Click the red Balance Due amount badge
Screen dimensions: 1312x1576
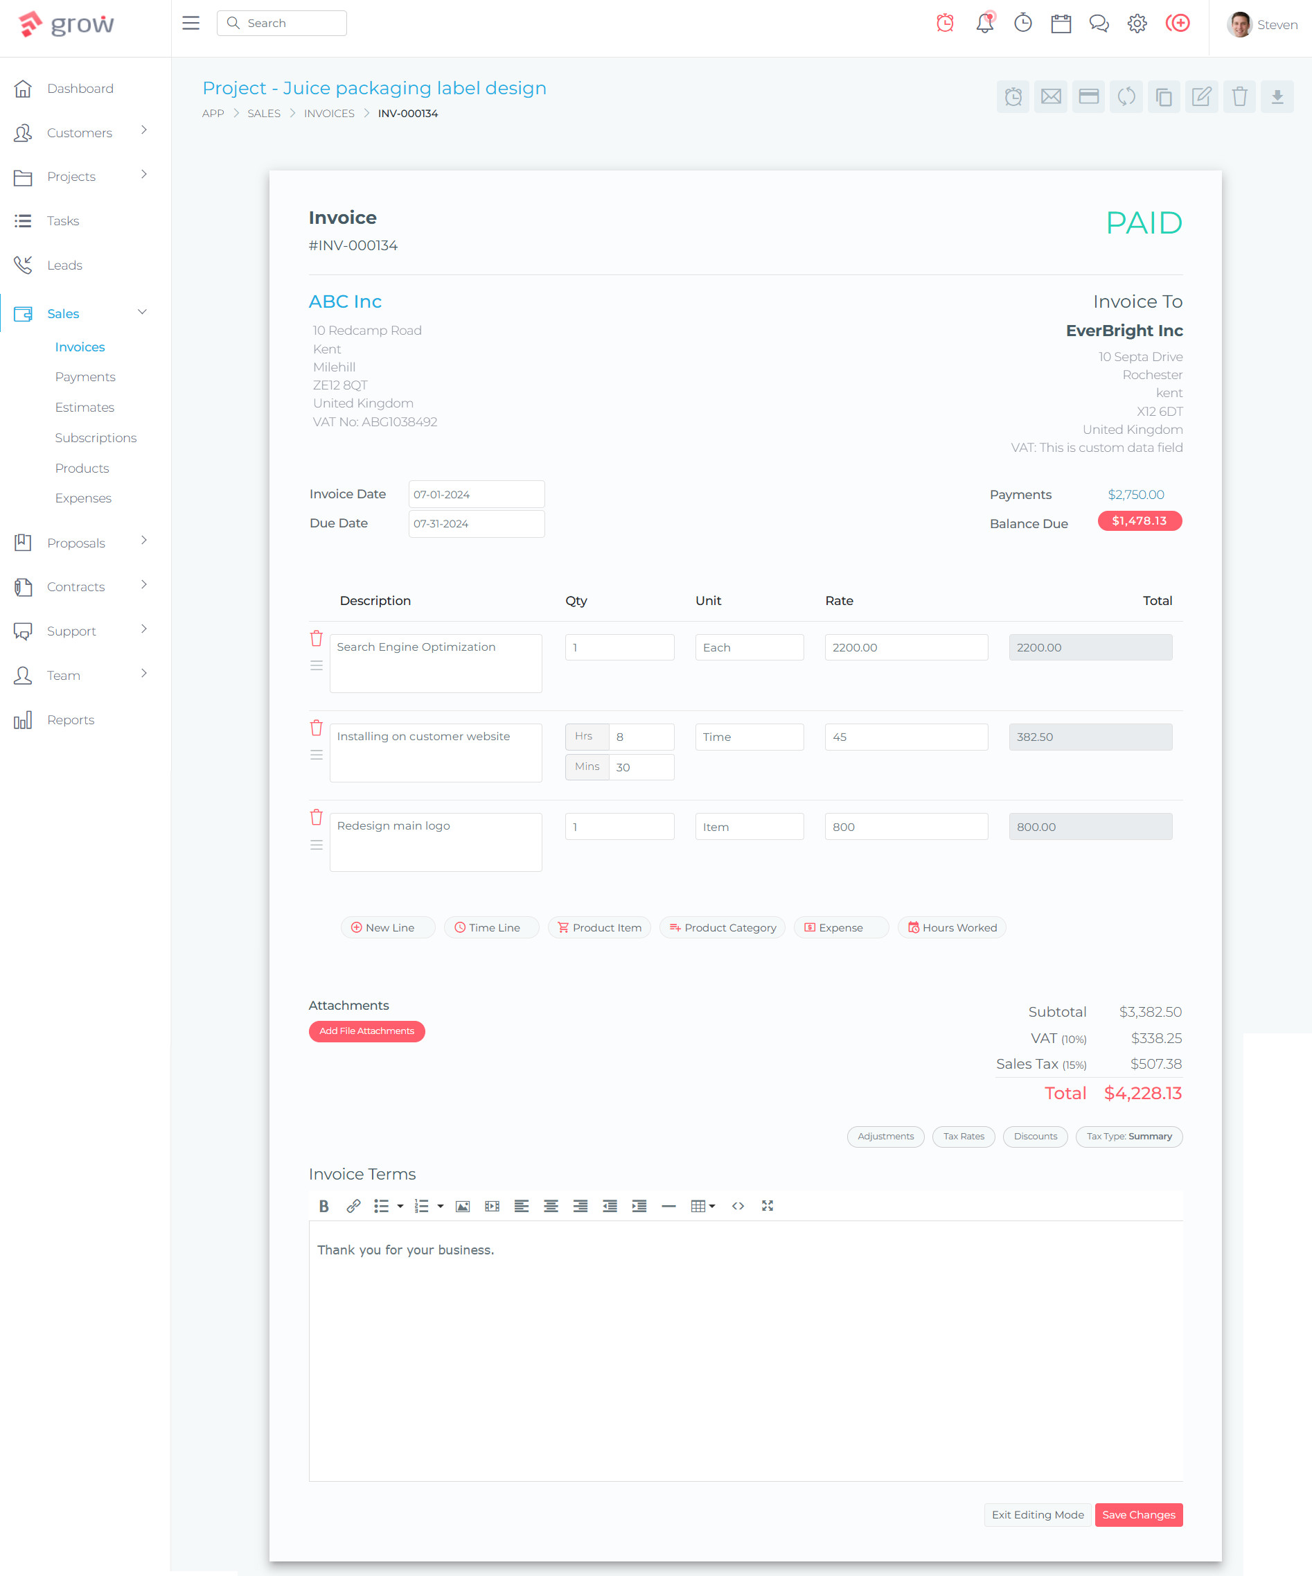click(1139, 521)
